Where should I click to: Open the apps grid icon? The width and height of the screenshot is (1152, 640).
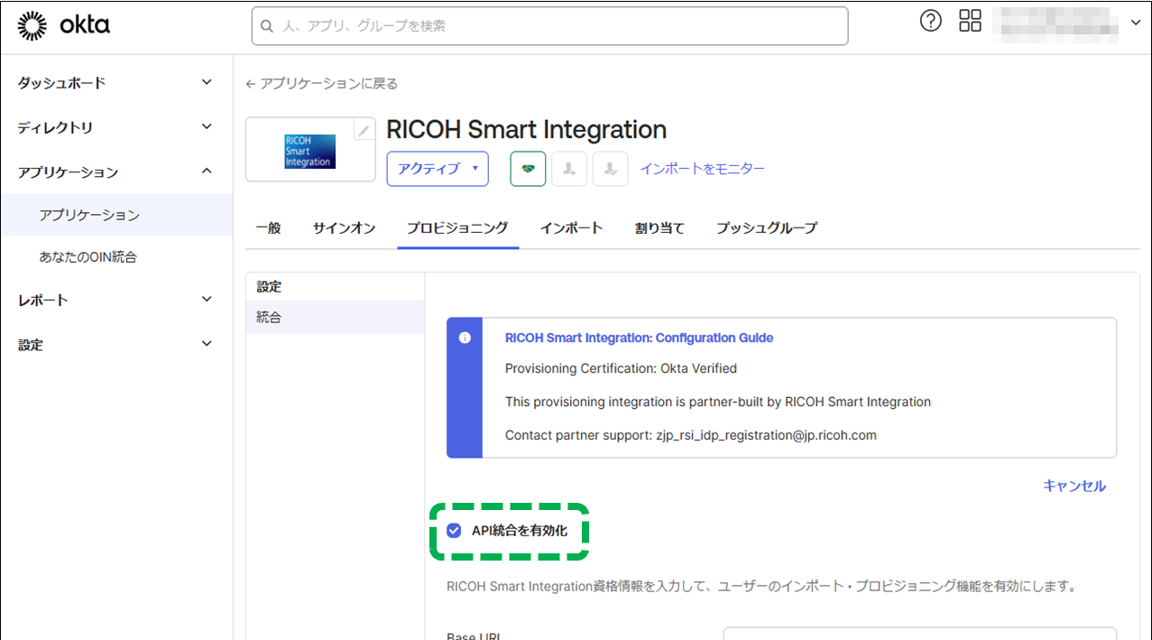(970, 22)
